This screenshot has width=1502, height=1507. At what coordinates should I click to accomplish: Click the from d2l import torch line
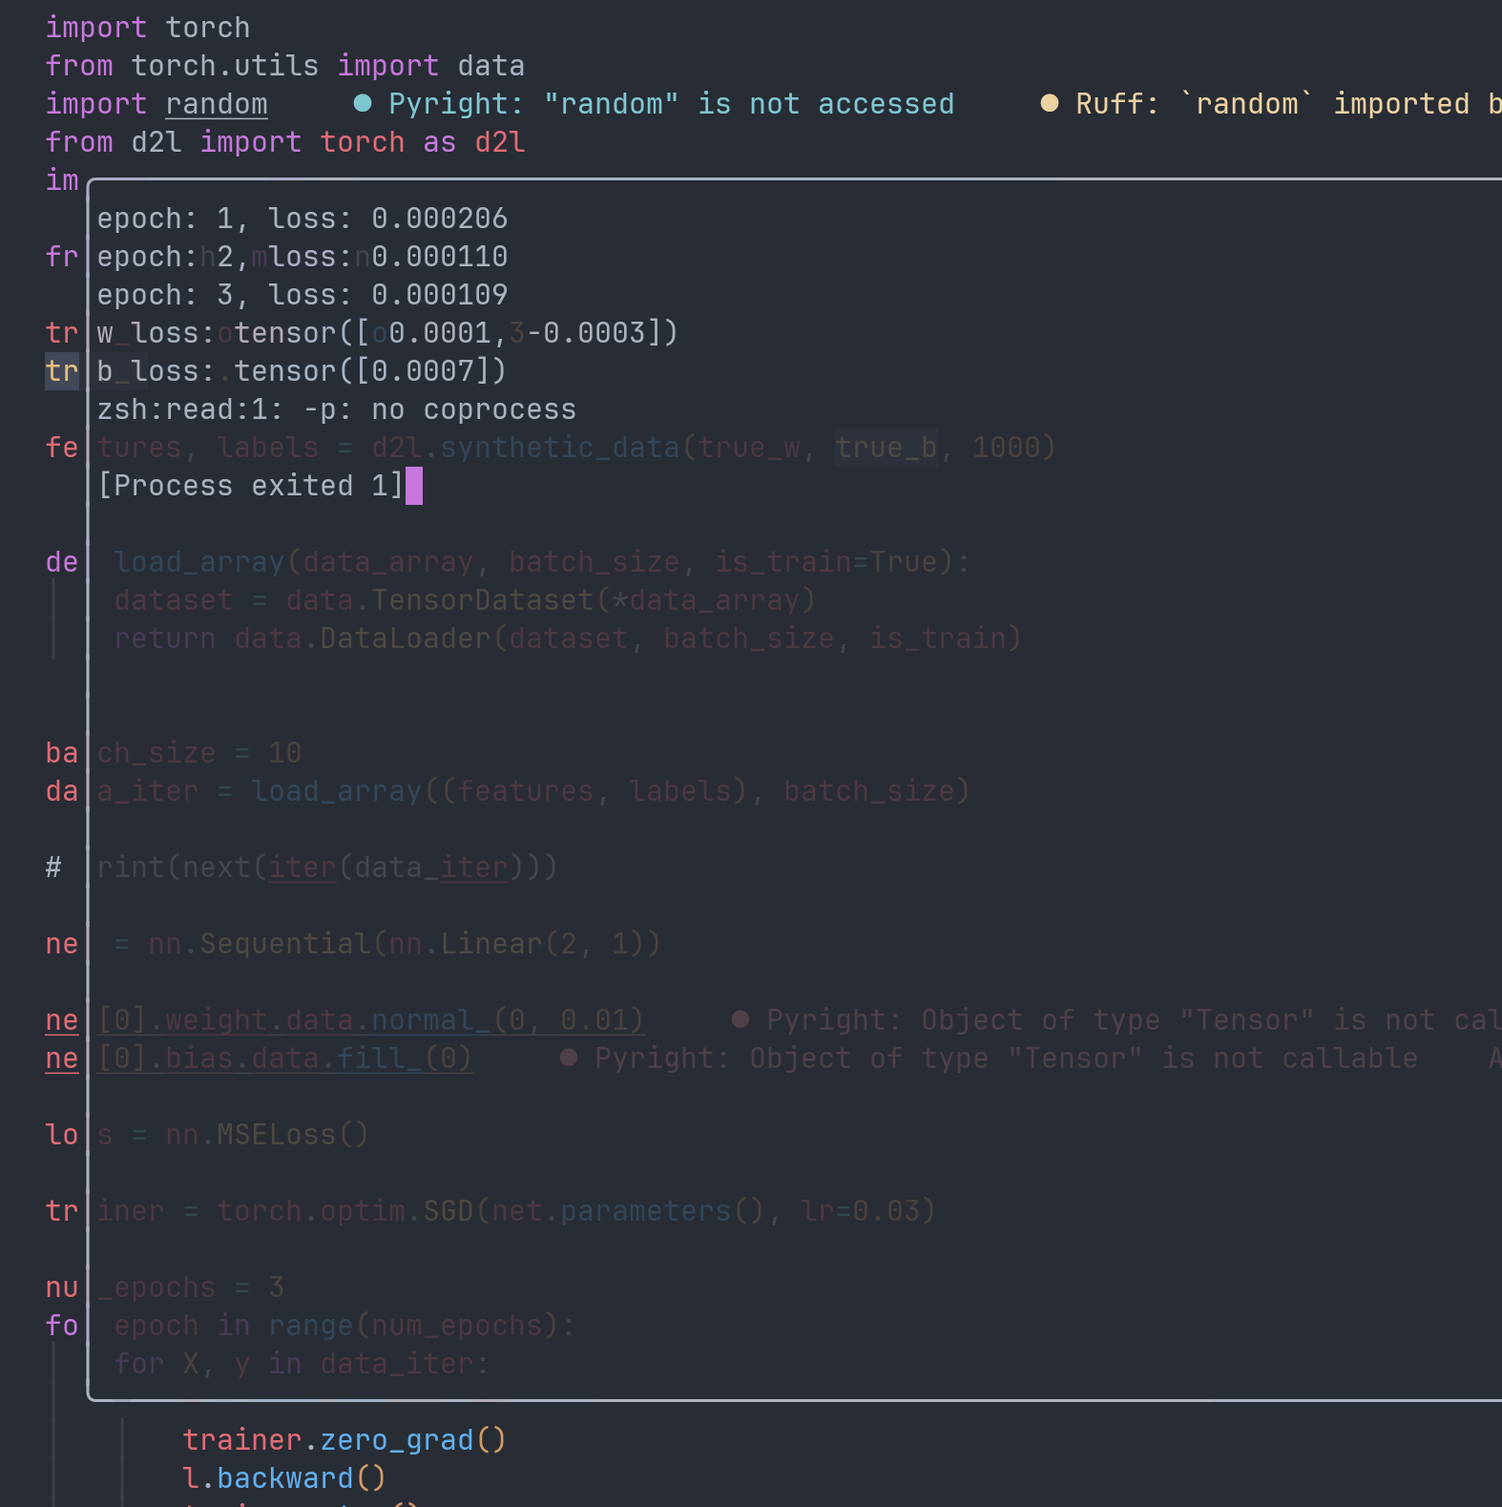click(284, 142)
